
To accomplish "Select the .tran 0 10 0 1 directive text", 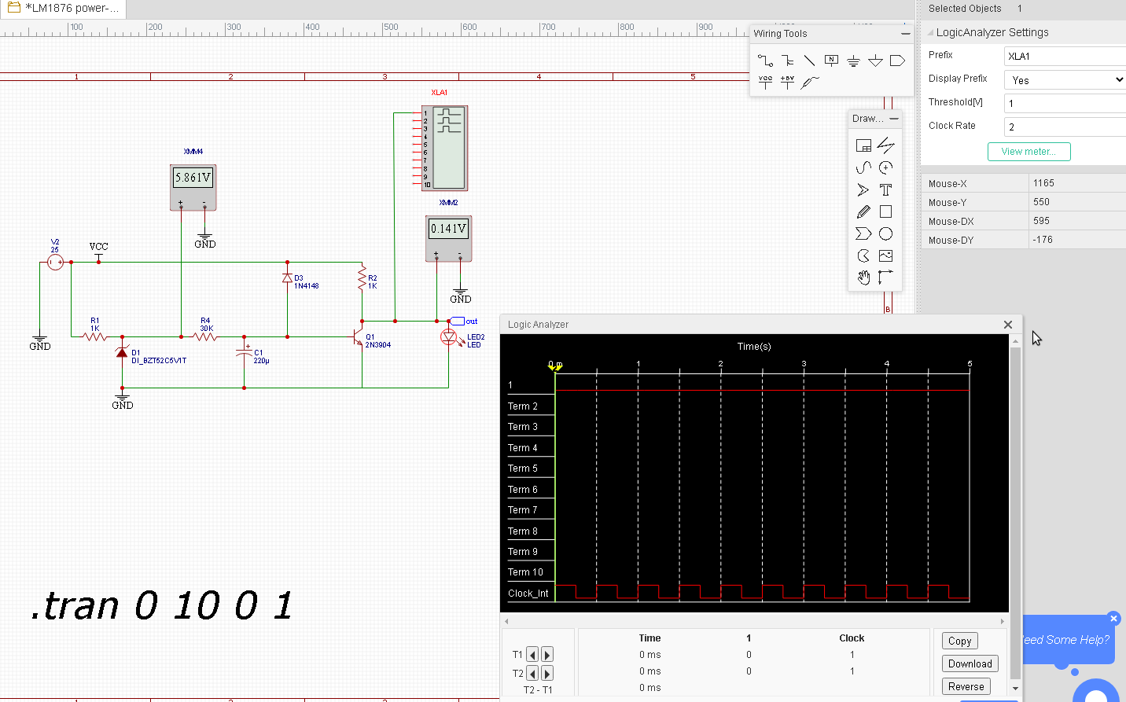I will pyautogui.click(x=161, y=605).
